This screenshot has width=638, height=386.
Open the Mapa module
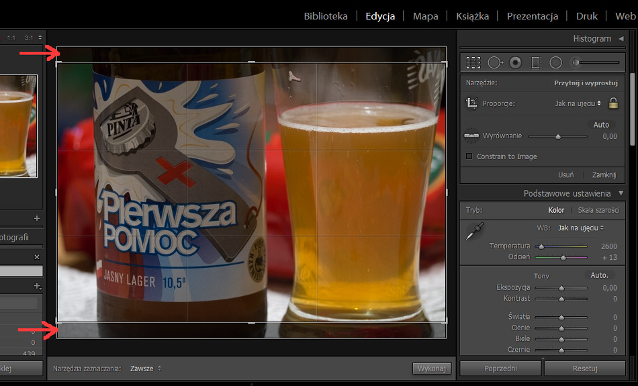[x=426, y=16]
